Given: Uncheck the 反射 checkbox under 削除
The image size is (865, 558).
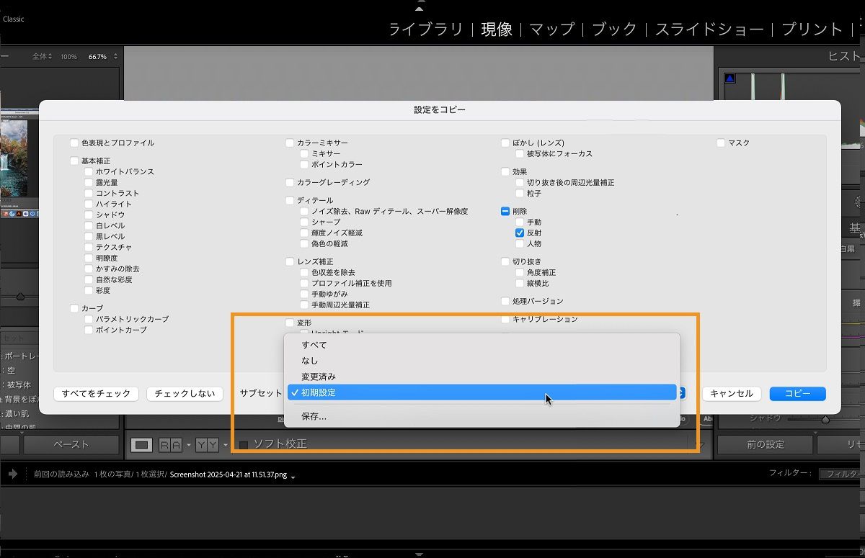Looking at the screenshot, I should tap(520, 233).
